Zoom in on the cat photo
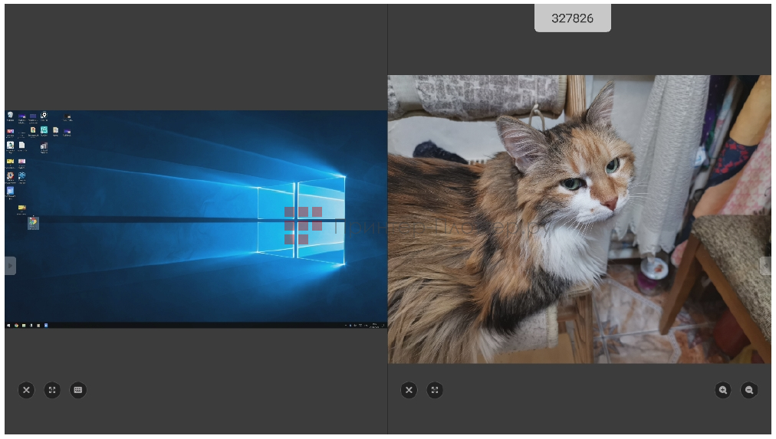Screen dimensions: 776x439 pos(723,390)
